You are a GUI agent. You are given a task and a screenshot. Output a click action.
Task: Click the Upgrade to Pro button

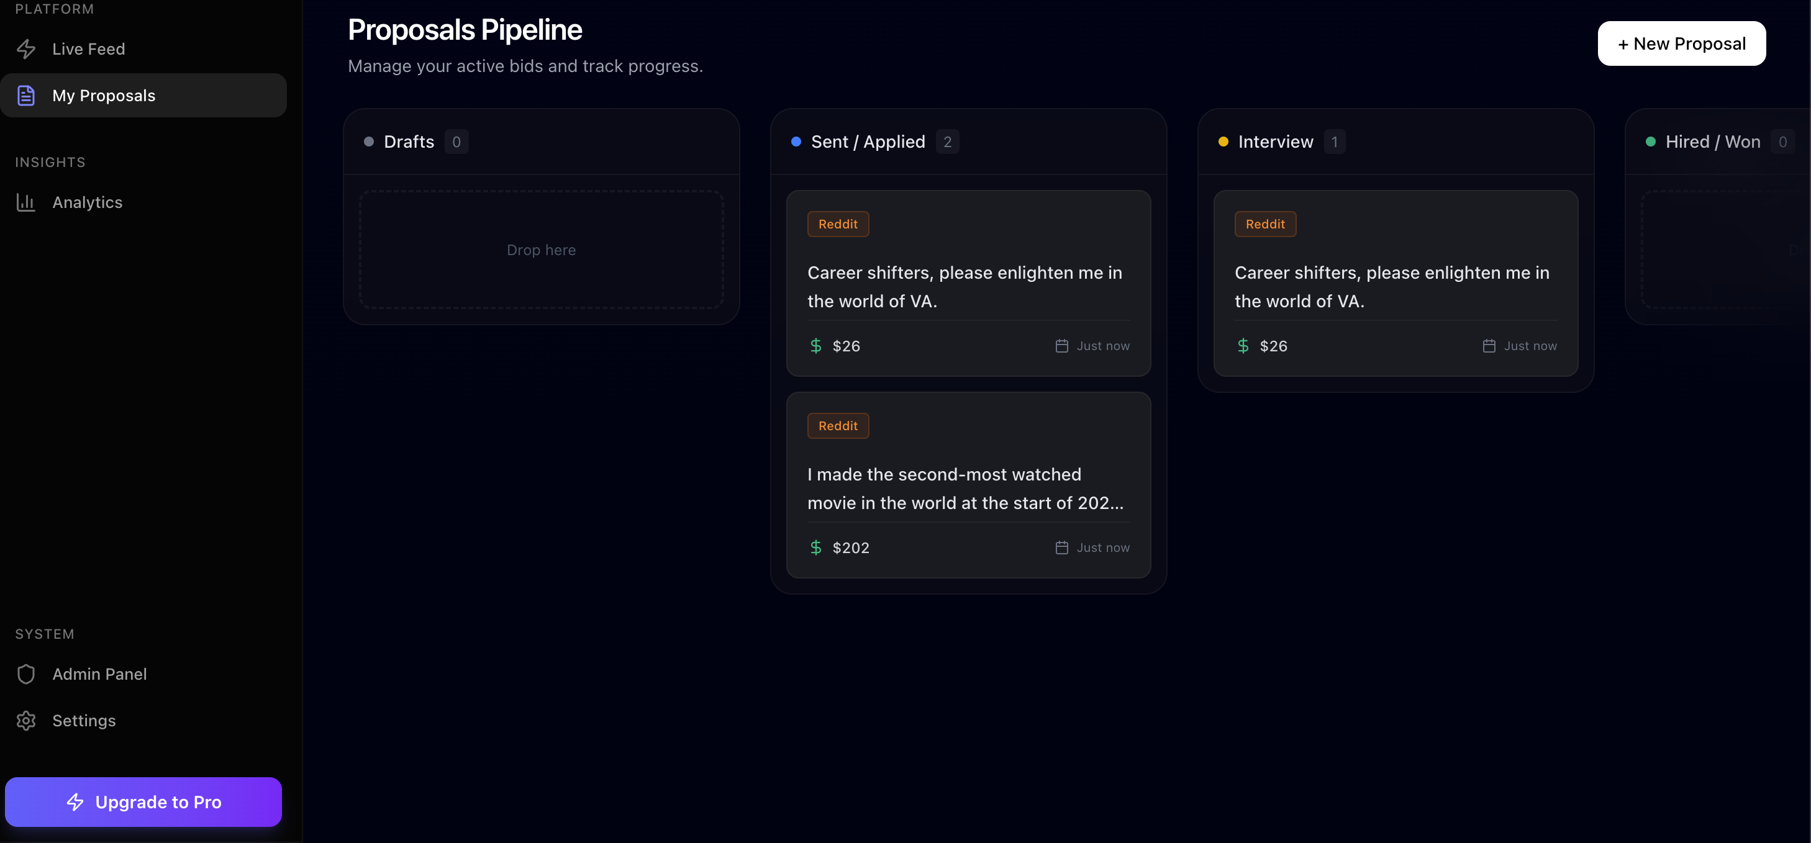(143, 802)
